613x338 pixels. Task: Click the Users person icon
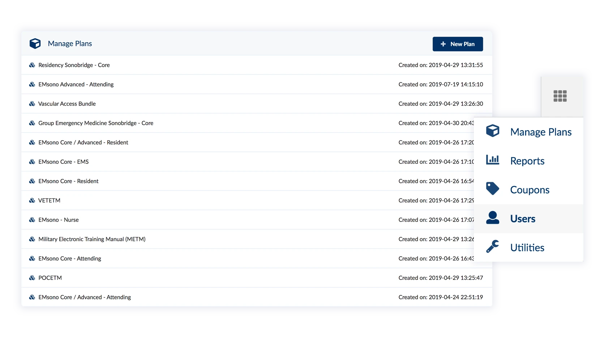[x=492, y=218]
